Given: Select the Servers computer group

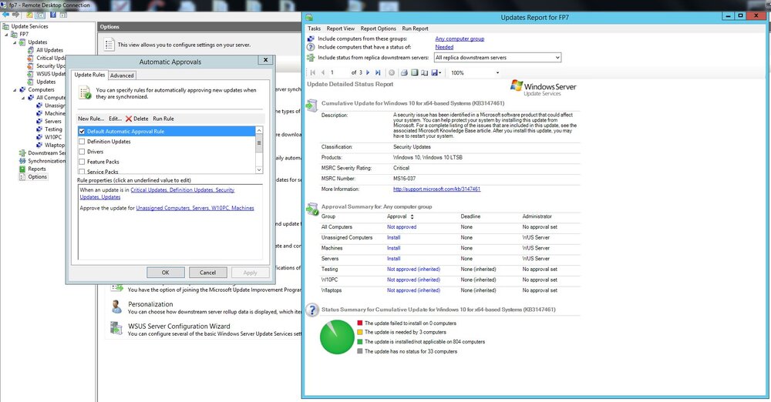Looking at the screenshot, I should (53, 122).
